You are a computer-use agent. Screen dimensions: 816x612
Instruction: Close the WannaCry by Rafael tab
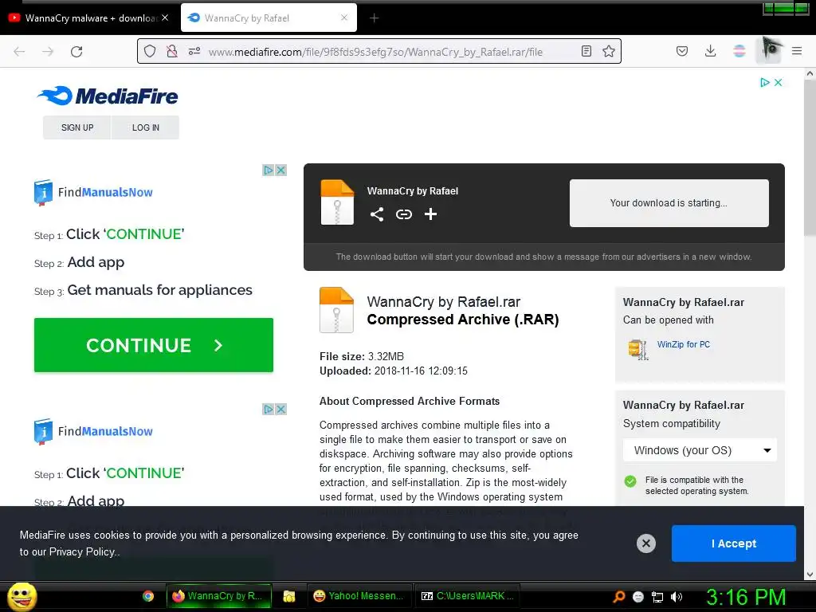[x=344, y=18]
